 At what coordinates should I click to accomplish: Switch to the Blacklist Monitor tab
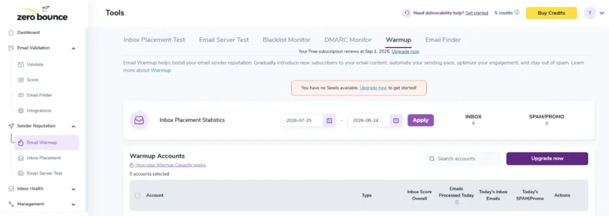[287, 40]
